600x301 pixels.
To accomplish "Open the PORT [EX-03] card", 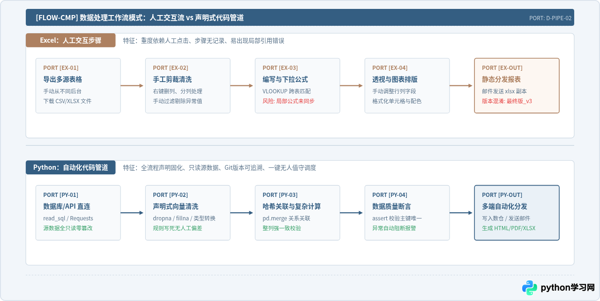I will (298, 86).
